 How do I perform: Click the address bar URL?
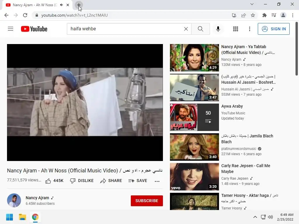point(74,15)
